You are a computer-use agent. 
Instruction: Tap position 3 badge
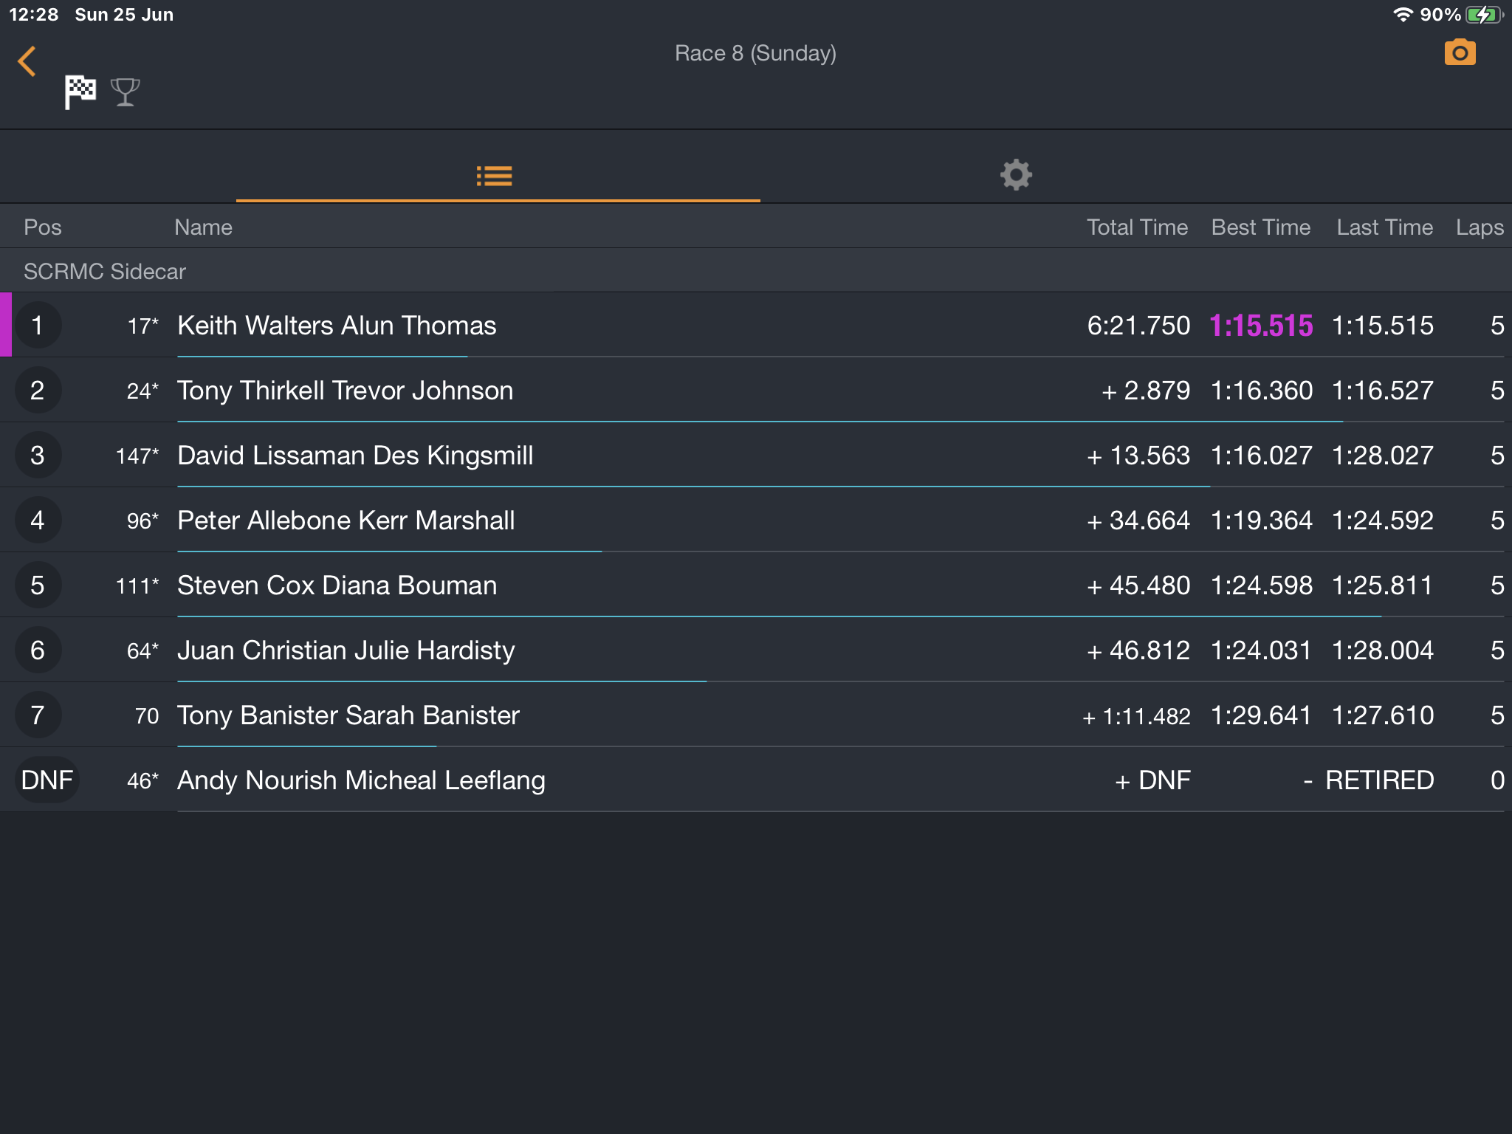coord(38,456)
